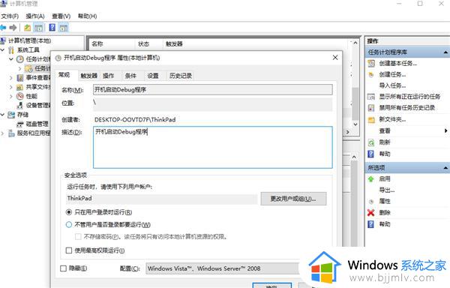This screenshot has height=288, width=450.
Task: Click task list vertical scrollbar down arrow
Action: pyautogui.click(x=355, y=124)
